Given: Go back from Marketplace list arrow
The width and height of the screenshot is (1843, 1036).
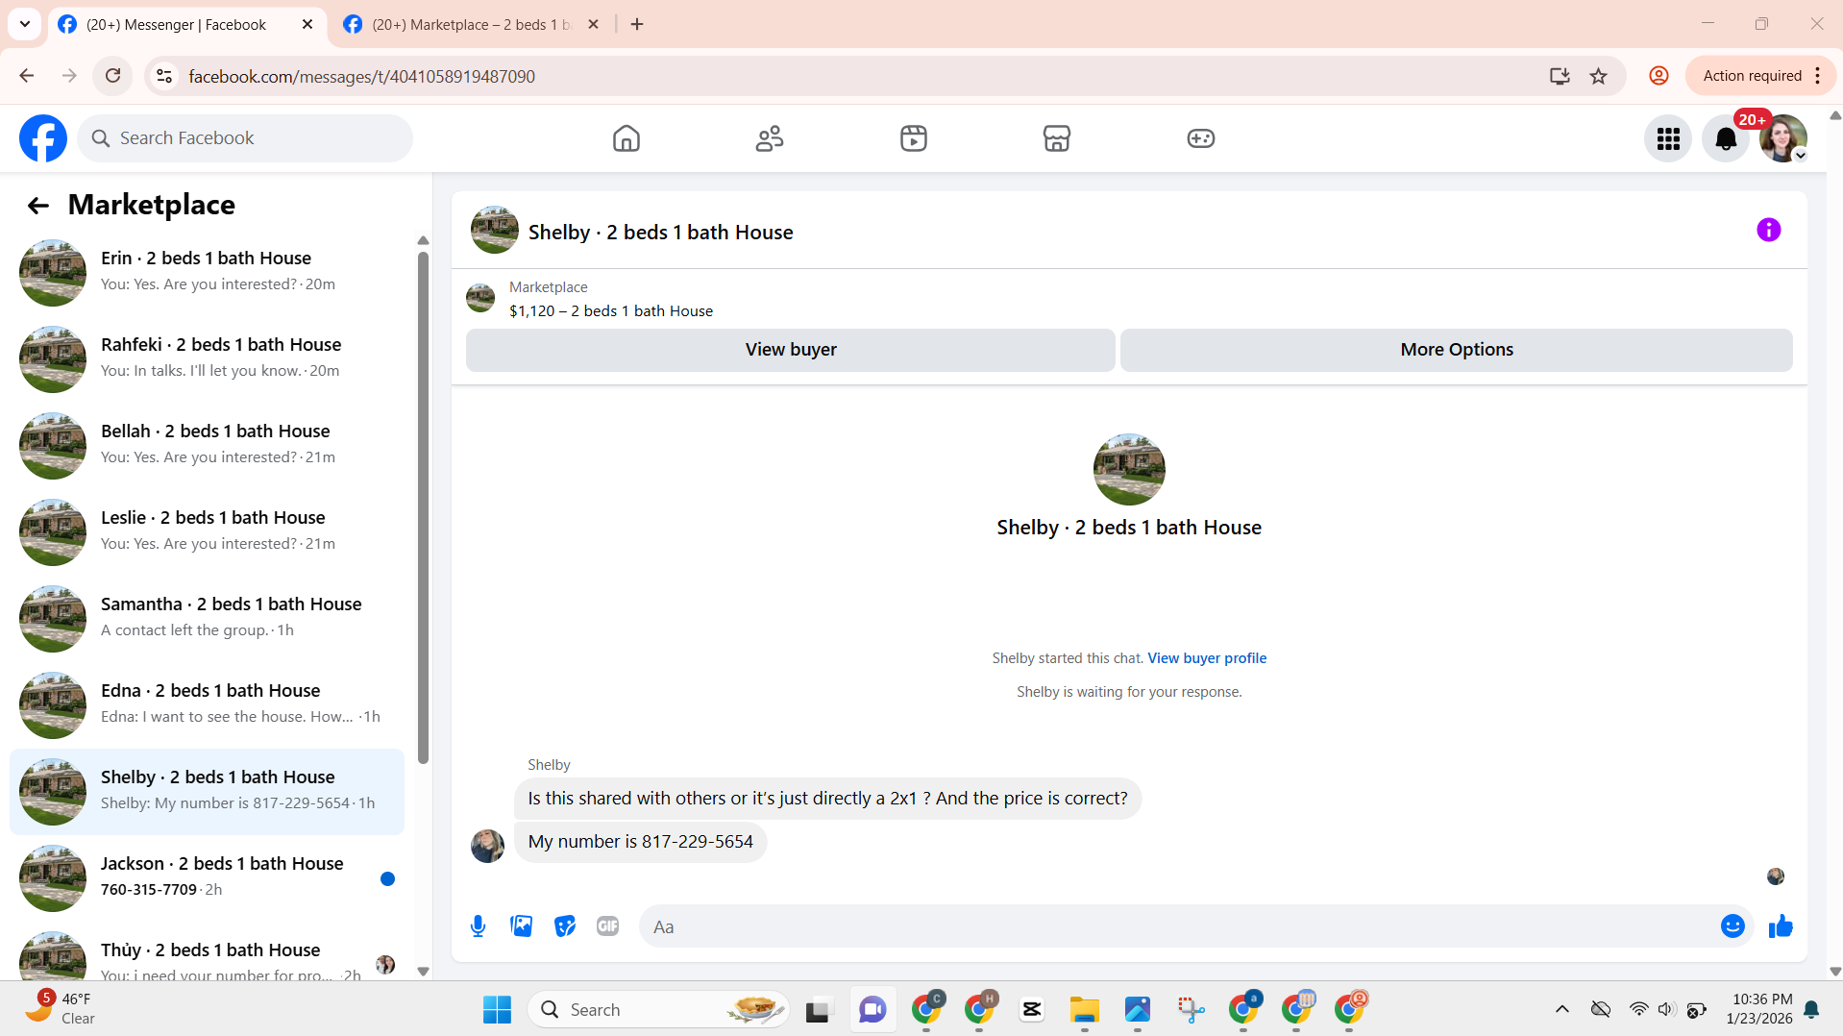Looking at the screenshot, I should point(37,205).
